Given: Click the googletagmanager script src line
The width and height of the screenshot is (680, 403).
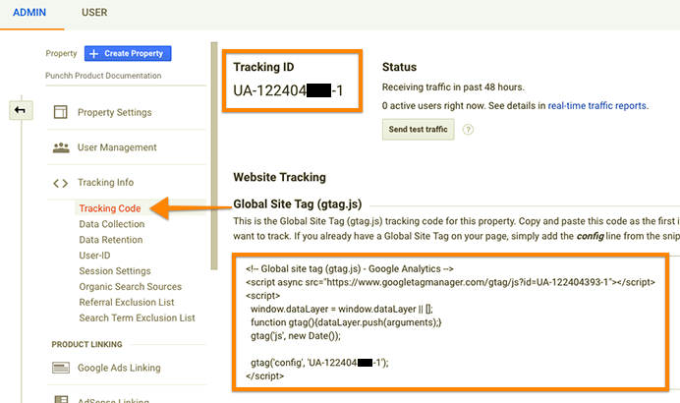Looking at the screenshot, I should (450, 282).
